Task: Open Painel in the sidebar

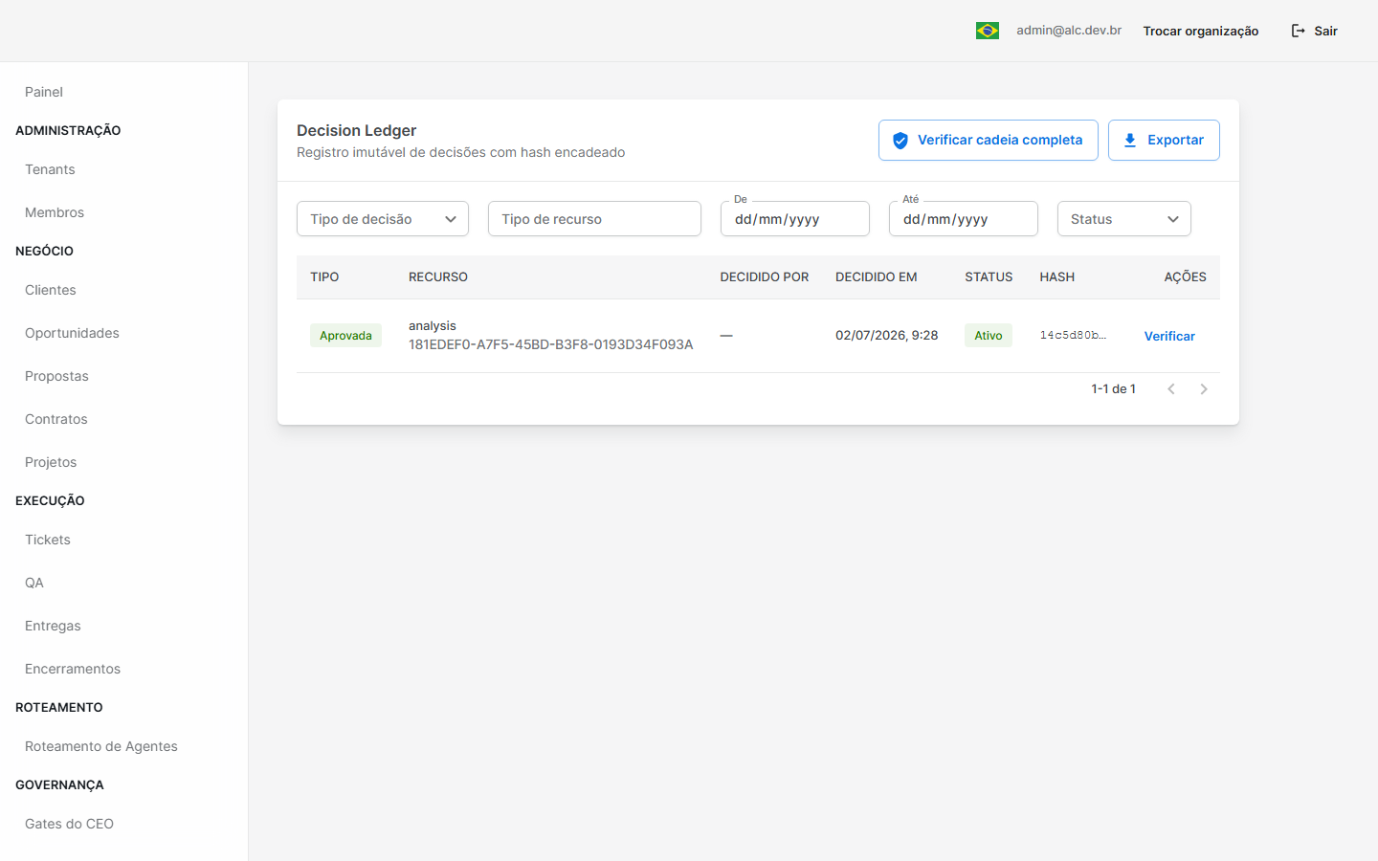Action: 44,92
